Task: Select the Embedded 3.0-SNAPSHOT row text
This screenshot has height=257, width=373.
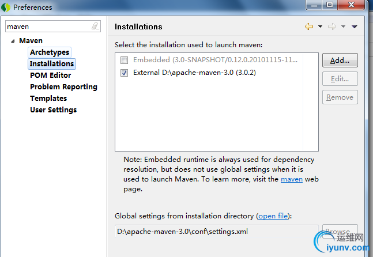Action: [x=215, y=60]
